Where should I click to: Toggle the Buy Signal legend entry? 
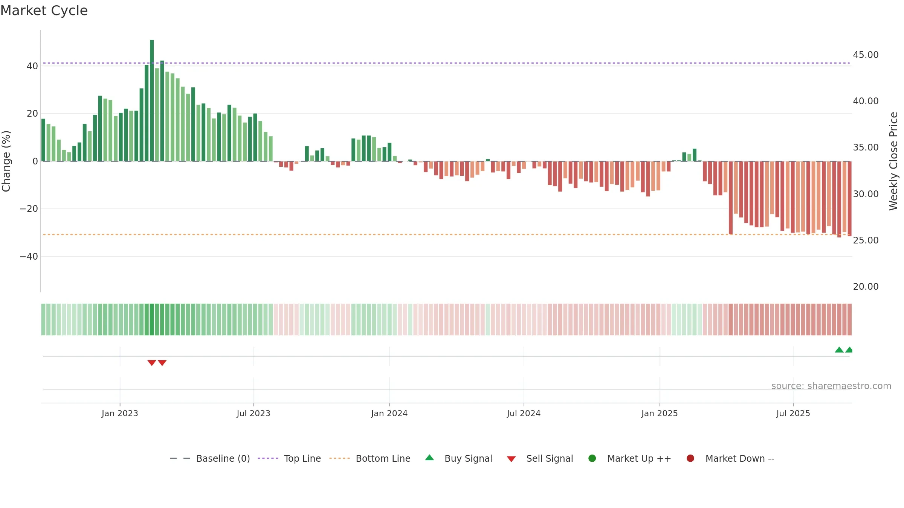pyautogui.click(x=458, y=458)
